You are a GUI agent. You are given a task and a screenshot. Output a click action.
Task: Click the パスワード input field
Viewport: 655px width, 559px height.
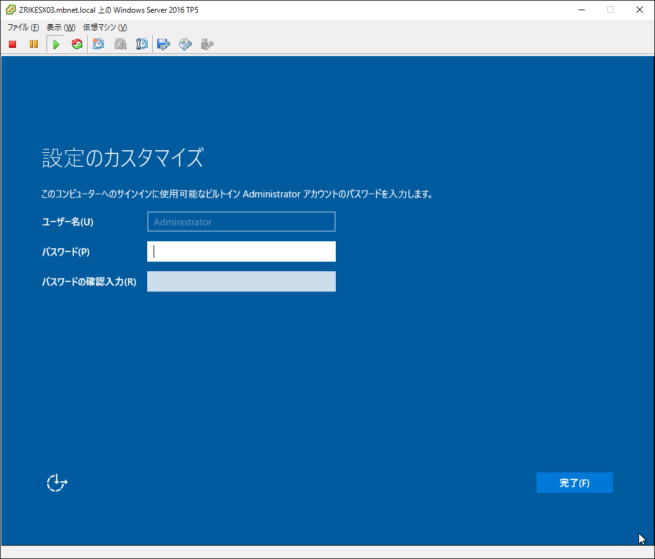tap(241, 251)
